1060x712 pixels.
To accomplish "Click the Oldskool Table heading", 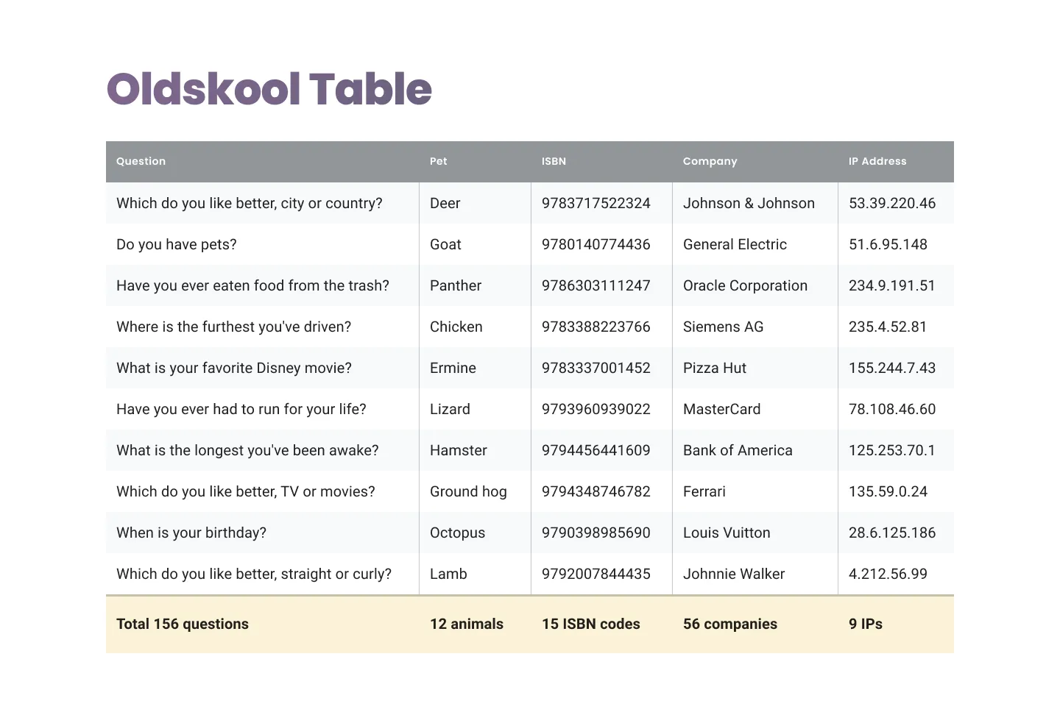I will coord(269,90).
